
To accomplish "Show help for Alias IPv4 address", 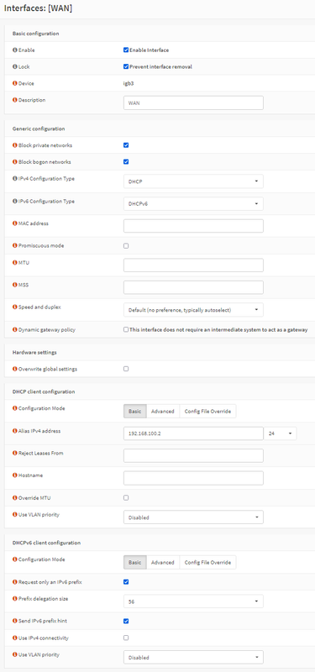I will pos(15,431).
